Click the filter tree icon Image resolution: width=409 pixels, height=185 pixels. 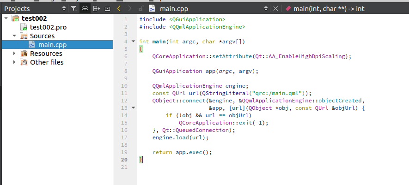74,9
